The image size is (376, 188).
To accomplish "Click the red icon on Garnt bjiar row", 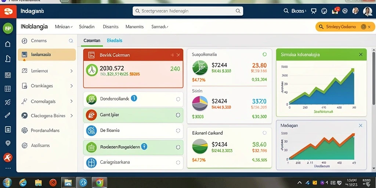I will 91,115.
